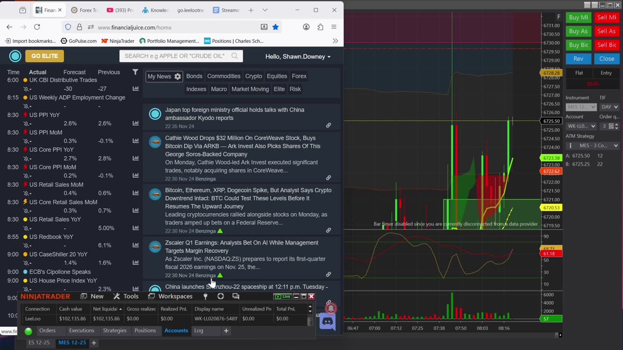The image size is (623, 350).
Task: Open NinjaTrader chat bubbles icon
Action: coord(236,296)
